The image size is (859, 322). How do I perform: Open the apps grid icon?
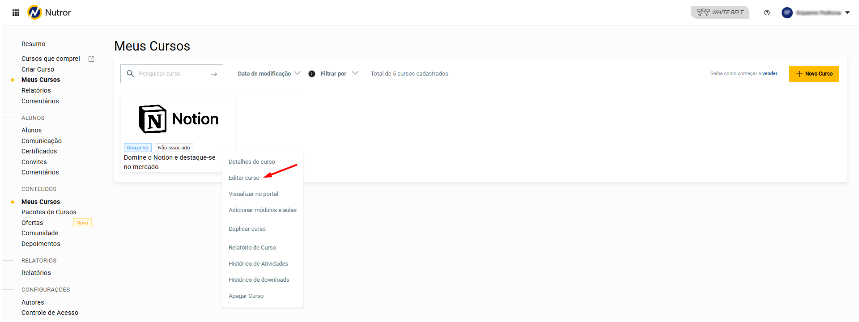pos(16,13)
